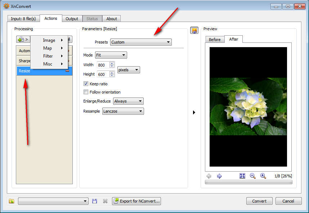Enable the Follow orientation checkbox
Image resolution: width=309 pixels, height=213 pixels.
[x=86, y=92]
